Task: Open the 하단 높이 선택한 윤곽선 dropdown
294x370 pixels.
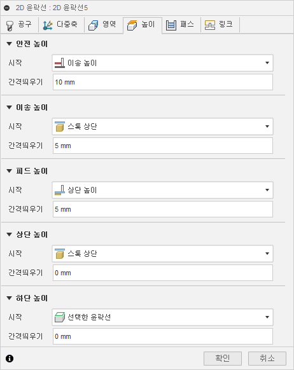Action: click(162, 317)
